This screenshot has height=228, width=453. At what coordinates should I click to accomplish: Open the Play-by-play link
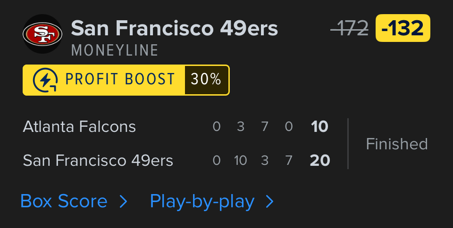(x=202, y=202)
